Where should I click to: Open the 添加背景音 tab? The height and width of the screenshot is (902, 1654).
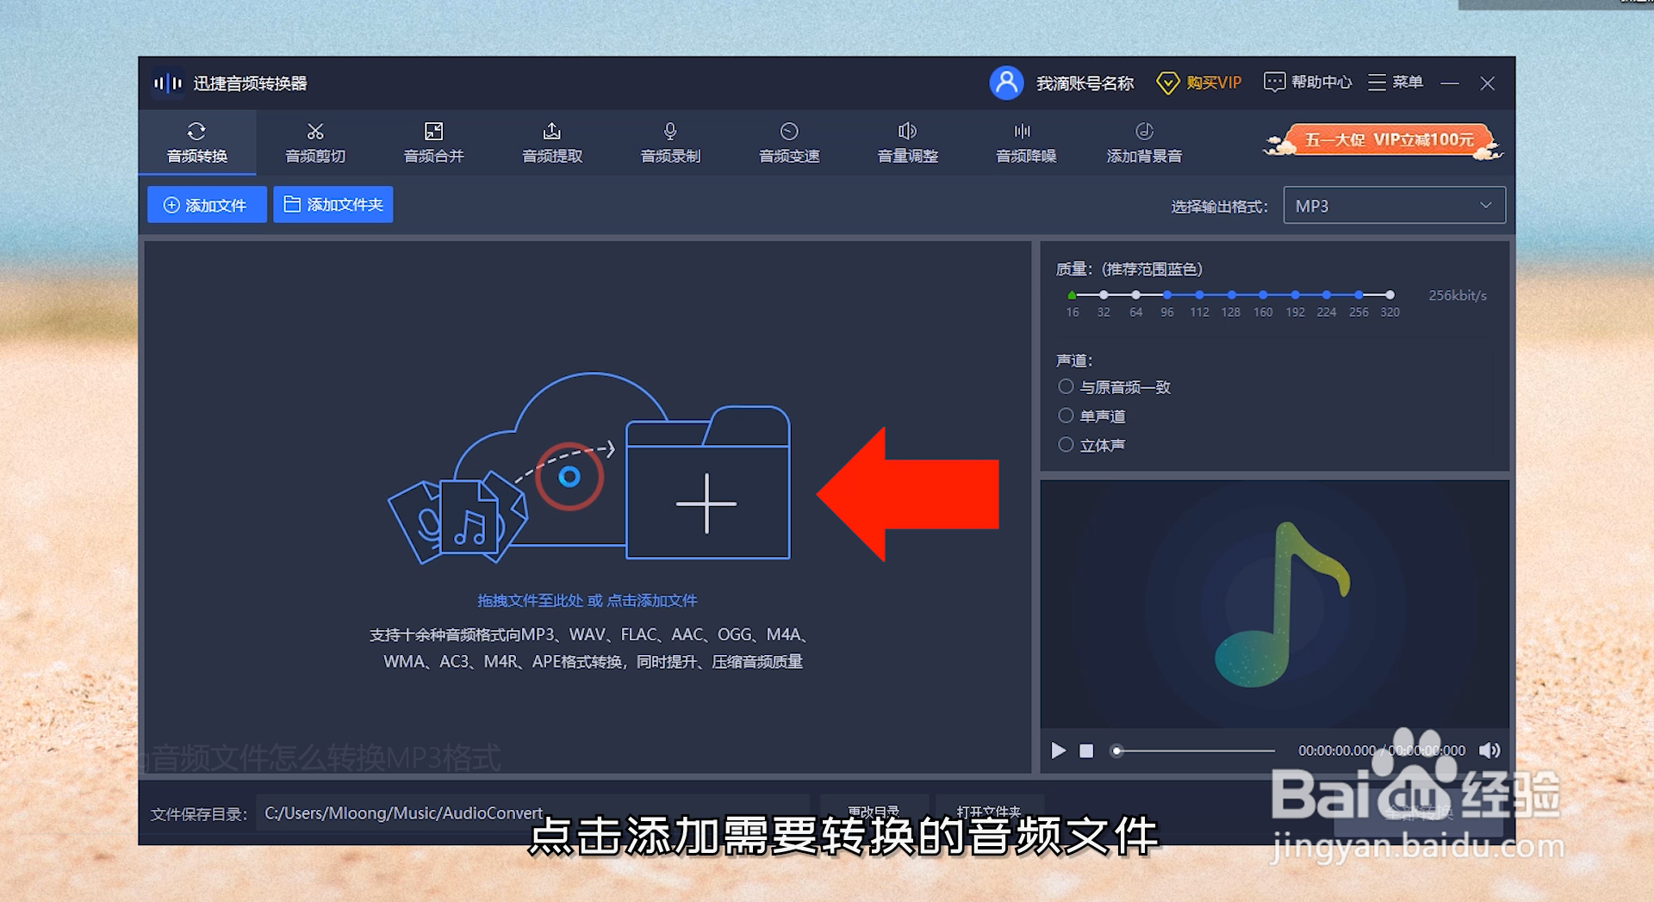coord(1144,143)
